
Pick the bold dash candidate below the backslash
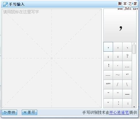(127, 94)
